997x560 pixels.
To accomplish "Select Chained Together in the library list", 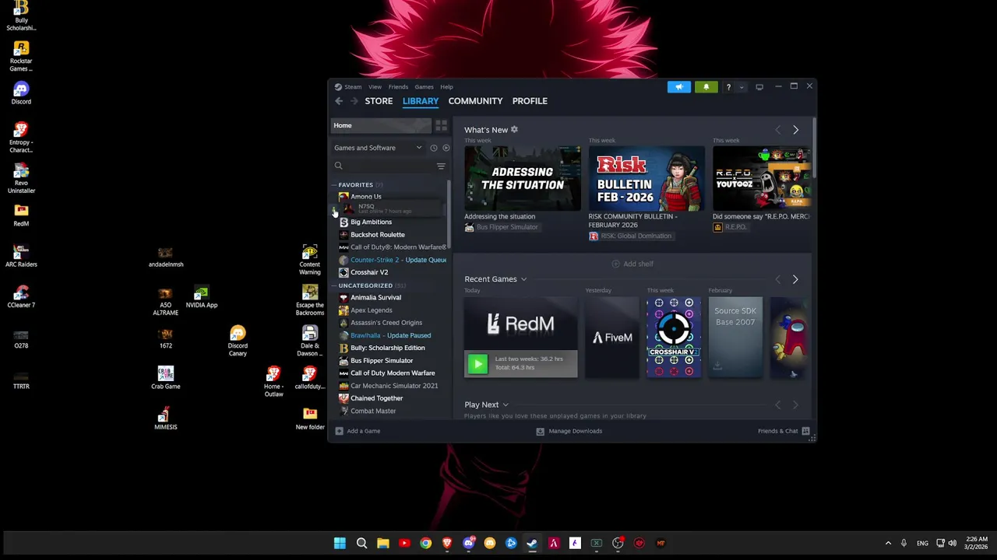I will point(376,398).
